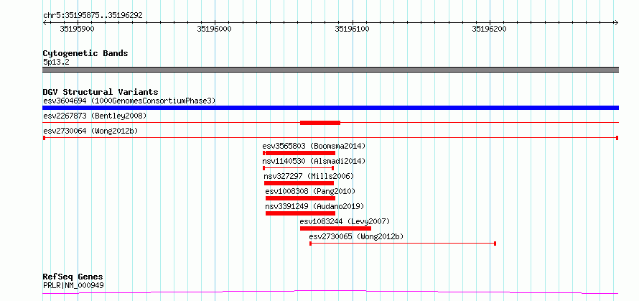Select the RefSeq Genes track title
The height and width of the screenshot is (301, 639).
[x=73, y=277]
